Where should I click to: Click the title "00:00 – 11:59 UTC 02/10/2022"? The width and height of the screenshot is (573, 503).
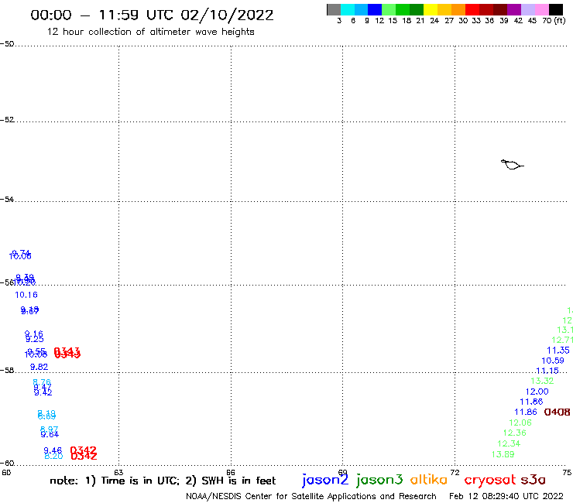coord(152,15)
